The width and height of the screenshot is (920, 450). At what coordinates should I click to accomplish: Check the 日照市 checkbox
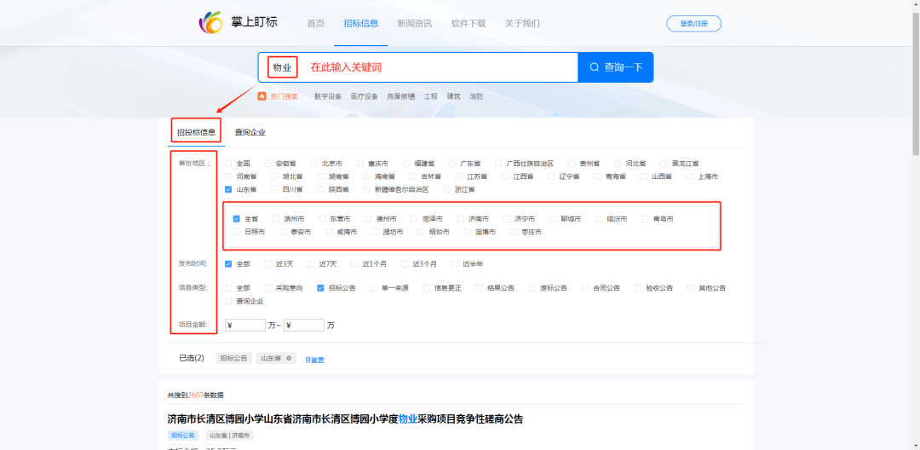point(237,232)
